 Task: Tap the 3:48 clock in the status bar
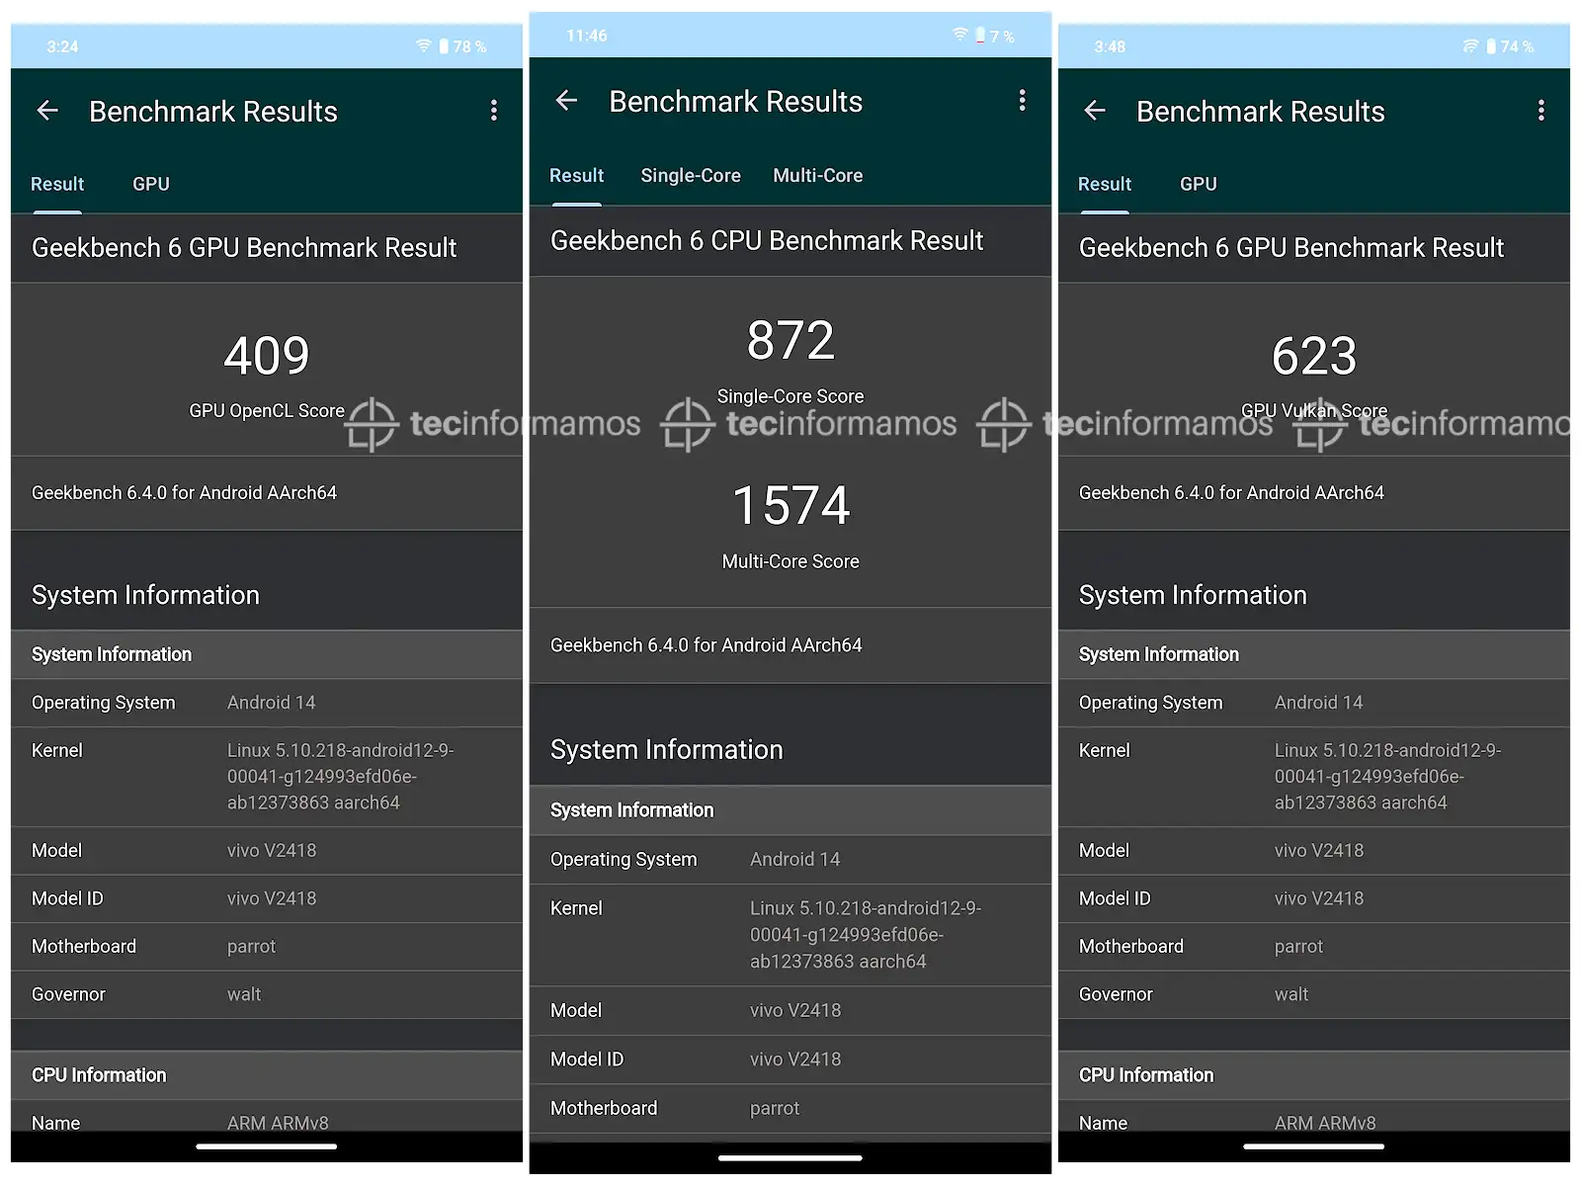point(1110,46)
